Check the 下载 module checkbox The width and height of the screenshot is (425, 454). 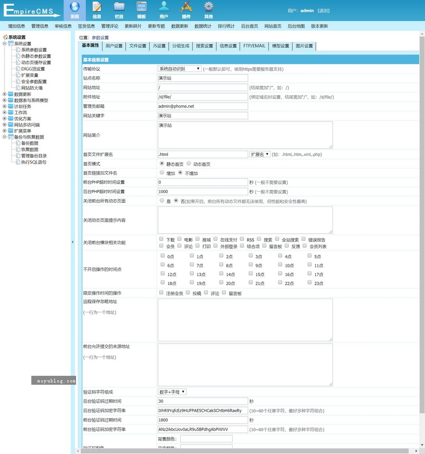161,239
